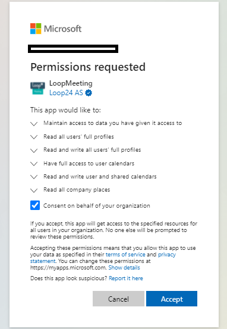Click the Accept button

click(x=172, y=299)
